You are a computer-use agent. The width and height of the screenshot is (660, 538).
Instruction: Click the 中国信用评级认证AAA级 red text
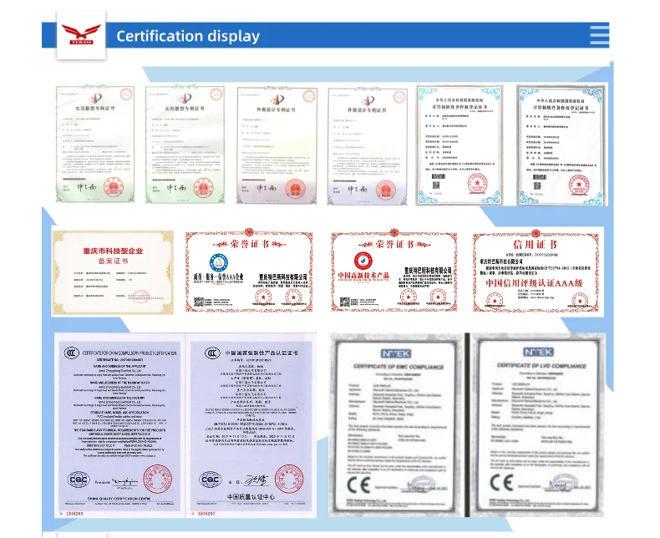click(x=534, y=283)
